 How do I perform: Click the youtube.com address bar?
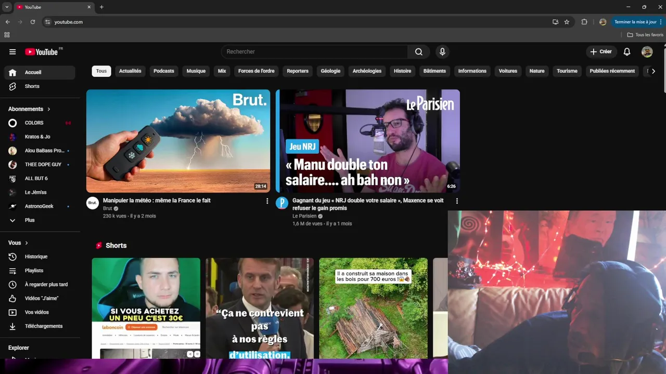coord(297,22)
